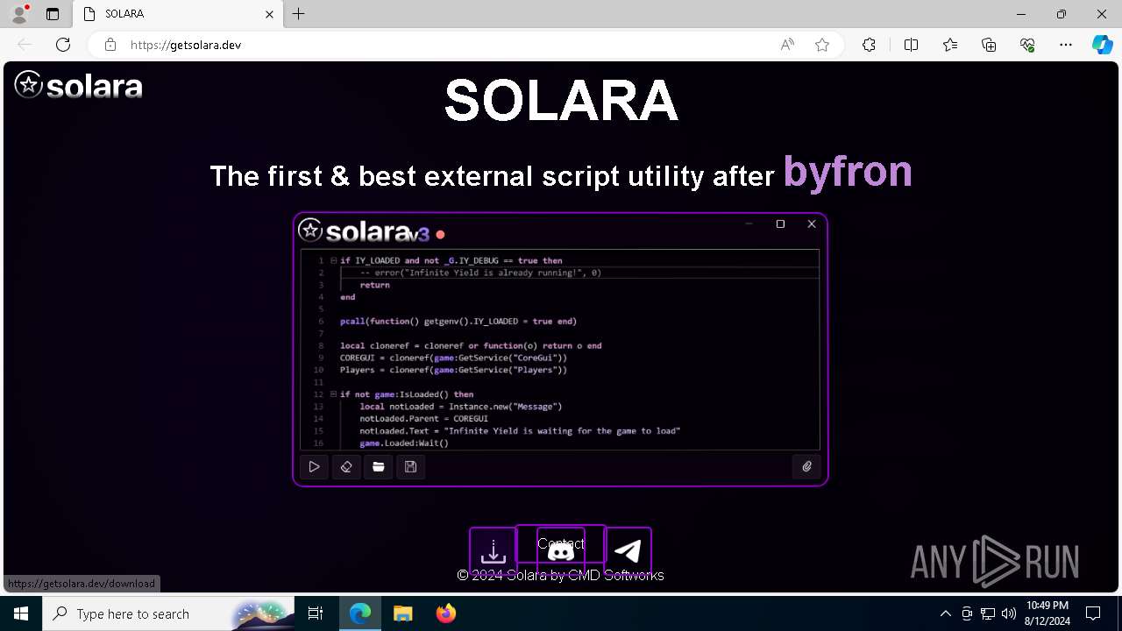Add this page to favorites star
Viewport: 1122px width, 631px height.
(x=822, y=45)
